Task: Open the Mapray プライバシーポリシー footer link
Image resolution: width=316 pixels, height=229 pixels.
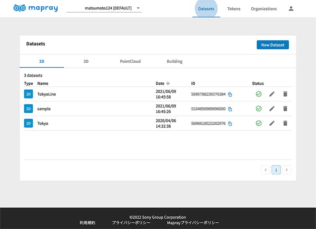Action: pyautogui.click(x=193, y=223)
